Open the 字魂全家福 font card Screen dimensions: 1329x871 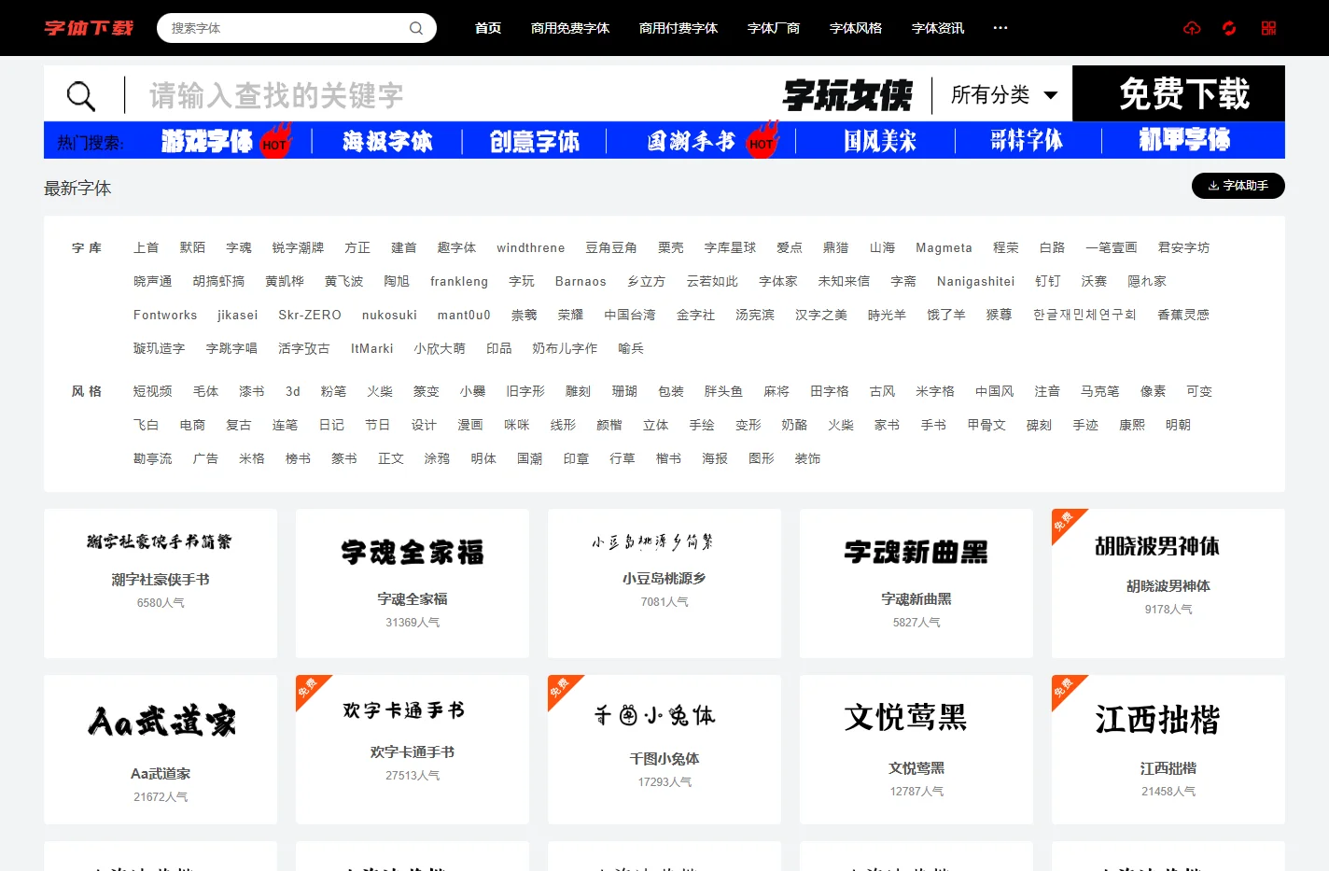click(413, 583)
